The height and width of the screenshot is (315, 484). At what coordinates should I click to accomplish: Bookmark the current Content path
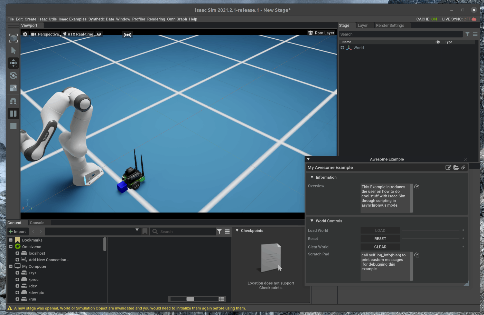pyautogui.click(x=145, y=231)
